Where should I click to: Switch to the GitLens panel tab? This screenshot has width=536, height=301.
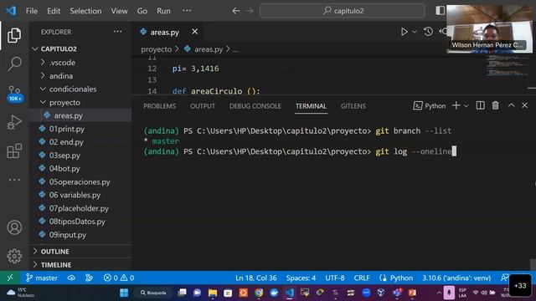click(x=353, y=106)
